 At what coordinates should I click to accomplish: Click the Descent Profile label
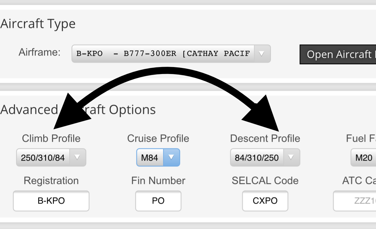point(265,138)
